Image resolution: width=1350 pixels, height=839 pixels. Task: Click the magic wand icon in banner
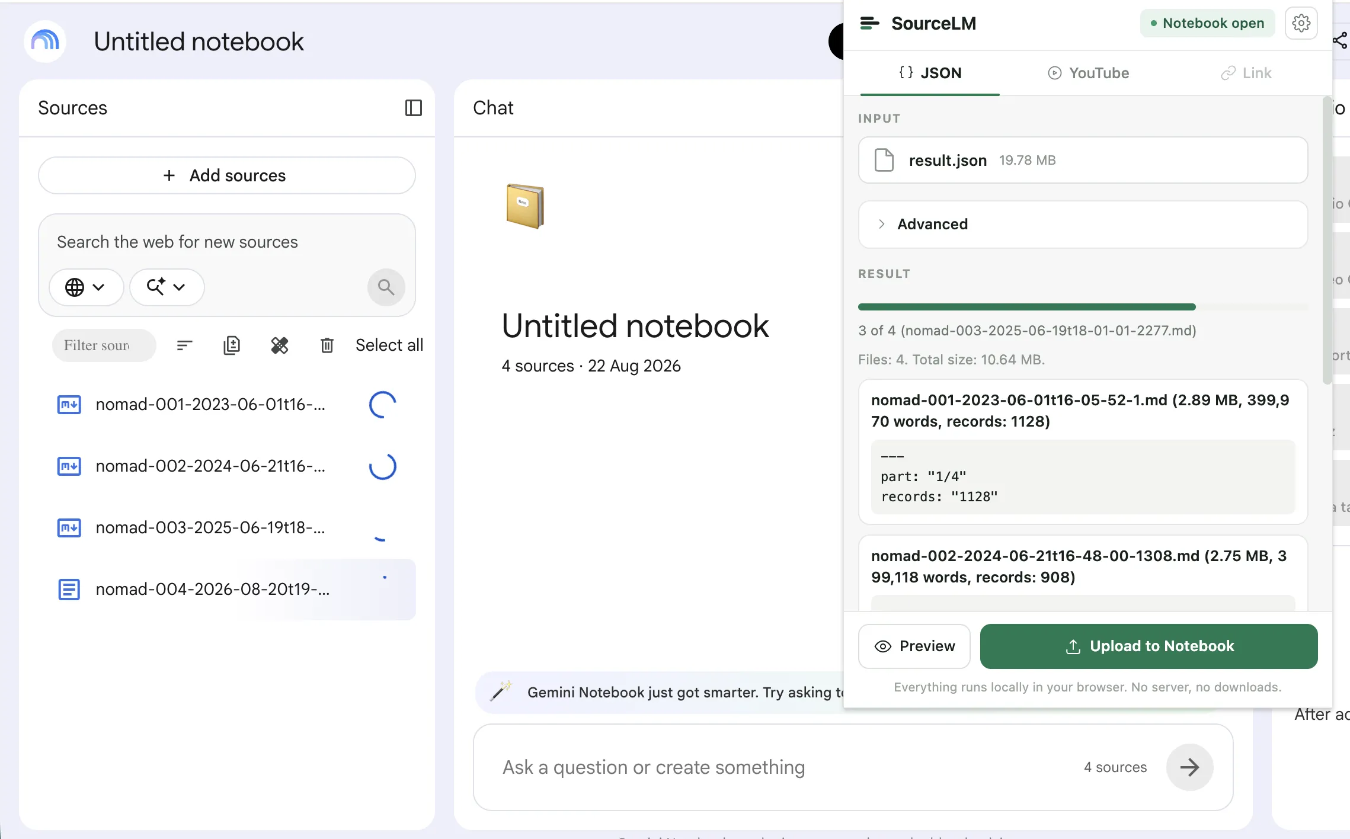coord(501,691)
